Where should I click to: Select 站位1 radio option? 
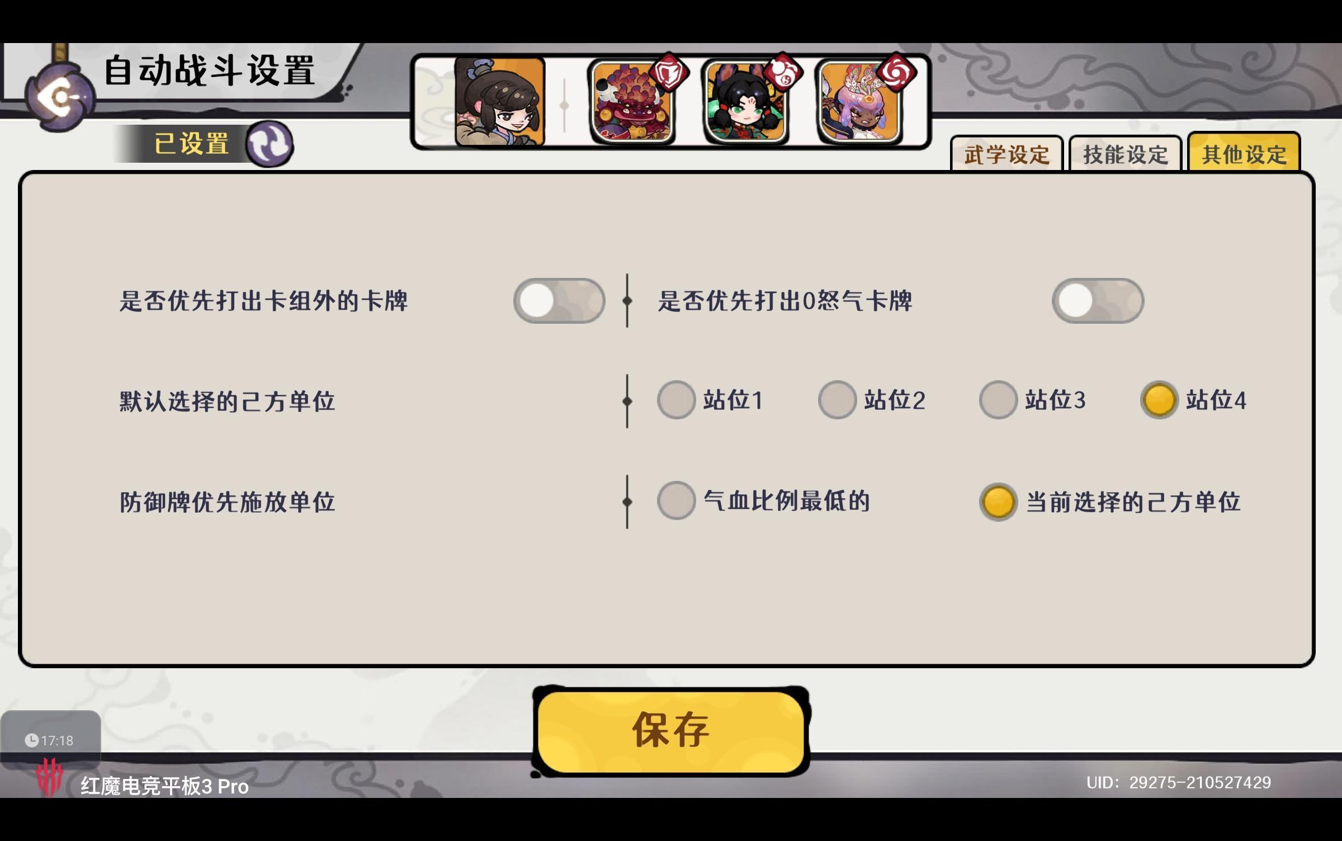coord(710,400)
